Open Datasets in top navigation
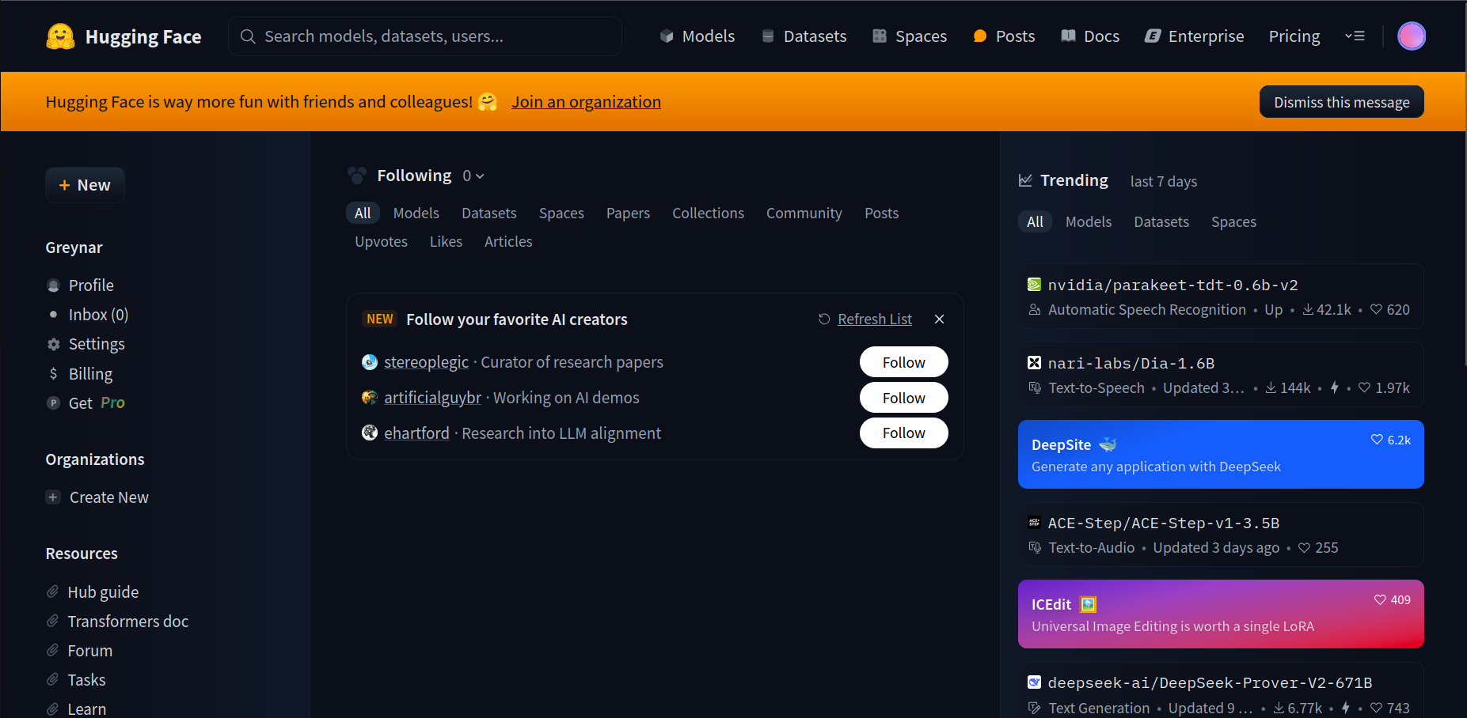The height and width of the screenshot is (718, 1467). [x=804, y=36]
